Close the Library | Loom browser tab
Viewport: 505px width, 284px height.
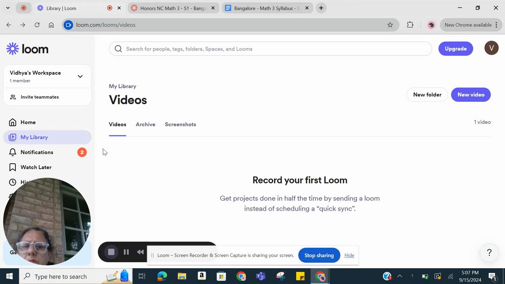(x=119, y=8)
